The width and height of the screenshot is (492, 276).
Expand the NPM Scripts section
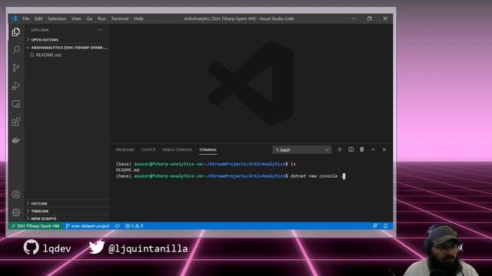pyautogui.click(x=67, y=219)
